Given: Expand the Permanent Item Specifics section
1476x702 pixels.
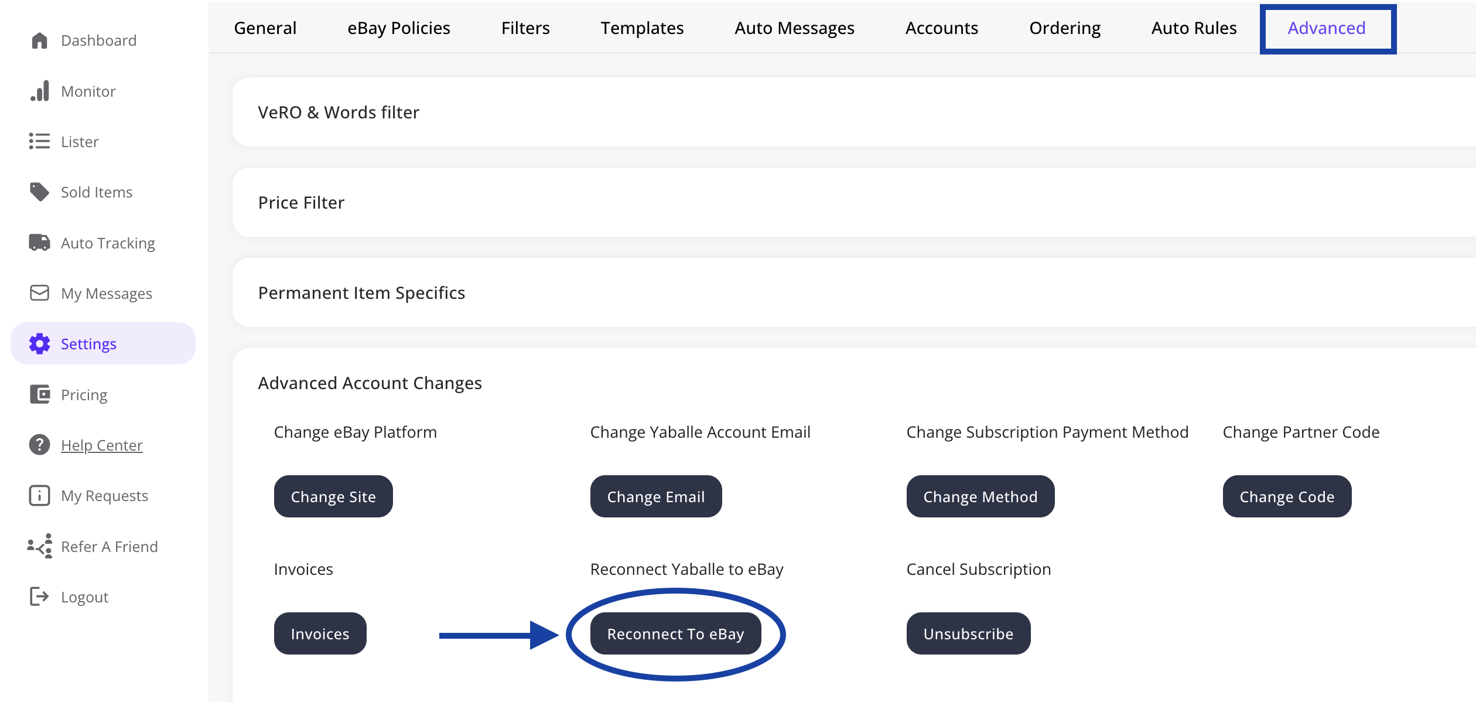Looking at the screenshot, I should click(x=361, y=292).
